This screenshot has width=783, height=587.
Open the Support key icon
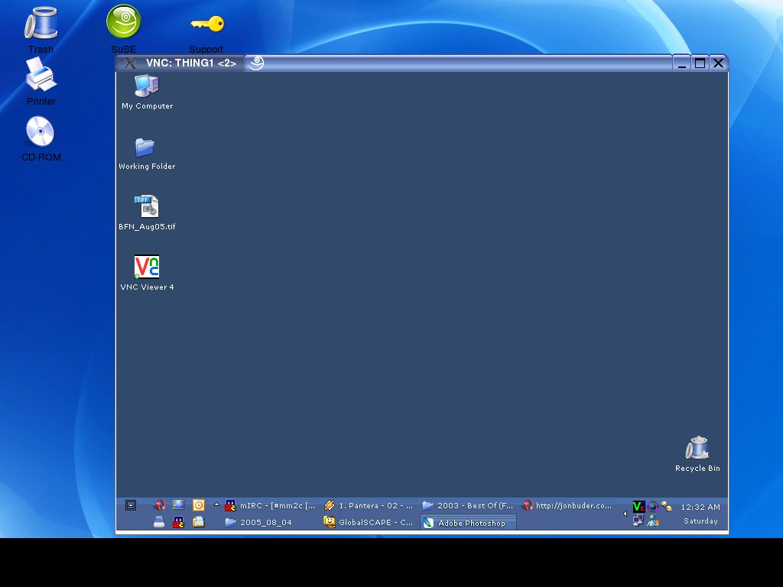point(206,24)
